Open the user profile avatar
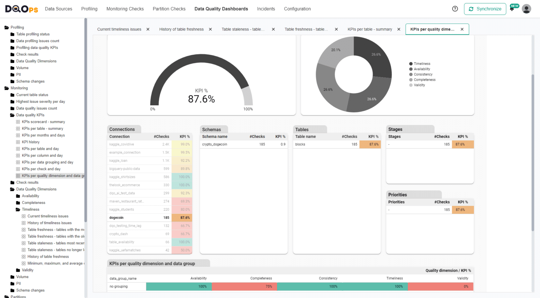This screenshot has width=540, height=298. [x=526, y=9]
